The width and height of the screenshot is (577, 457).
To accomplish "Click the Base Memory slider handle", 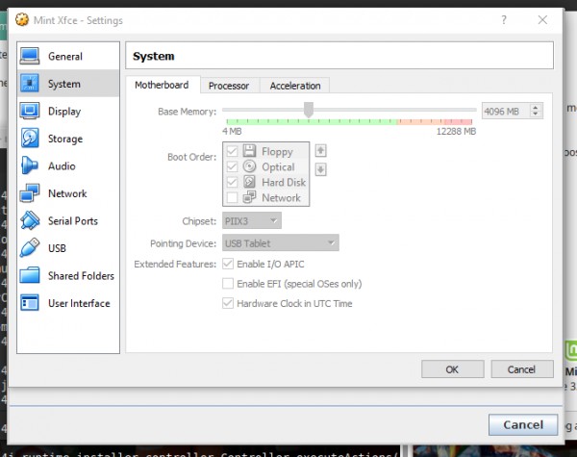I will [x=309, y=110].
